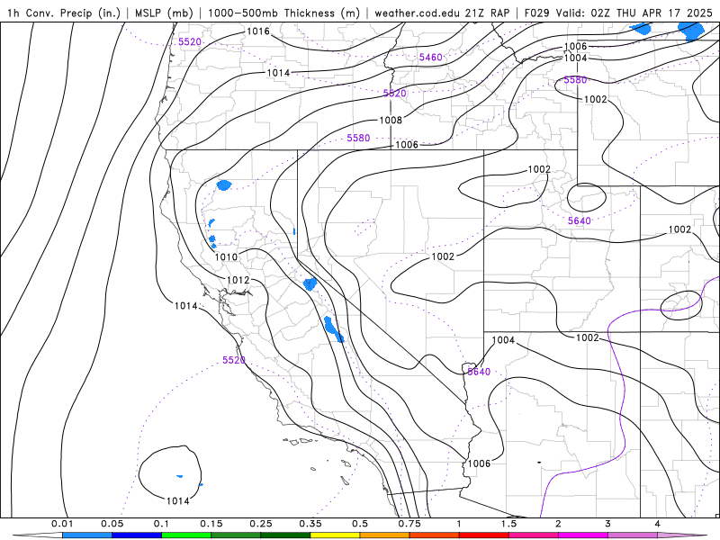Click the 0.75 legend value
Image resolution: width=720 pixels, height=540 pixels.
click(x=409, y=524)
